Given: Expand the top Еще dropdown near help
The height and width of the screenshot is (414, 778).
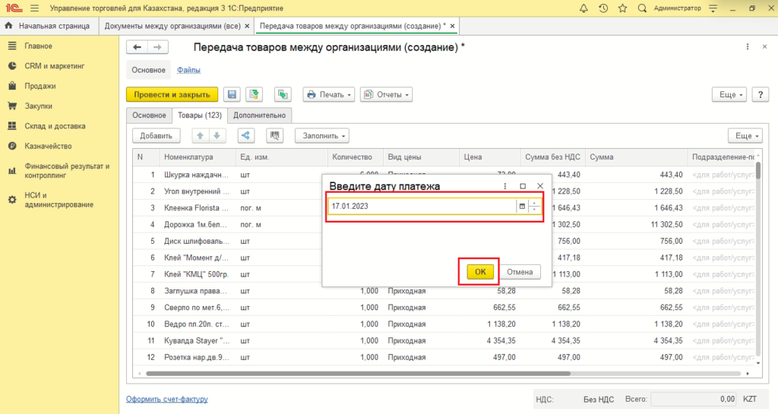Looking at the screenshot, I should [x=729, y=94].
